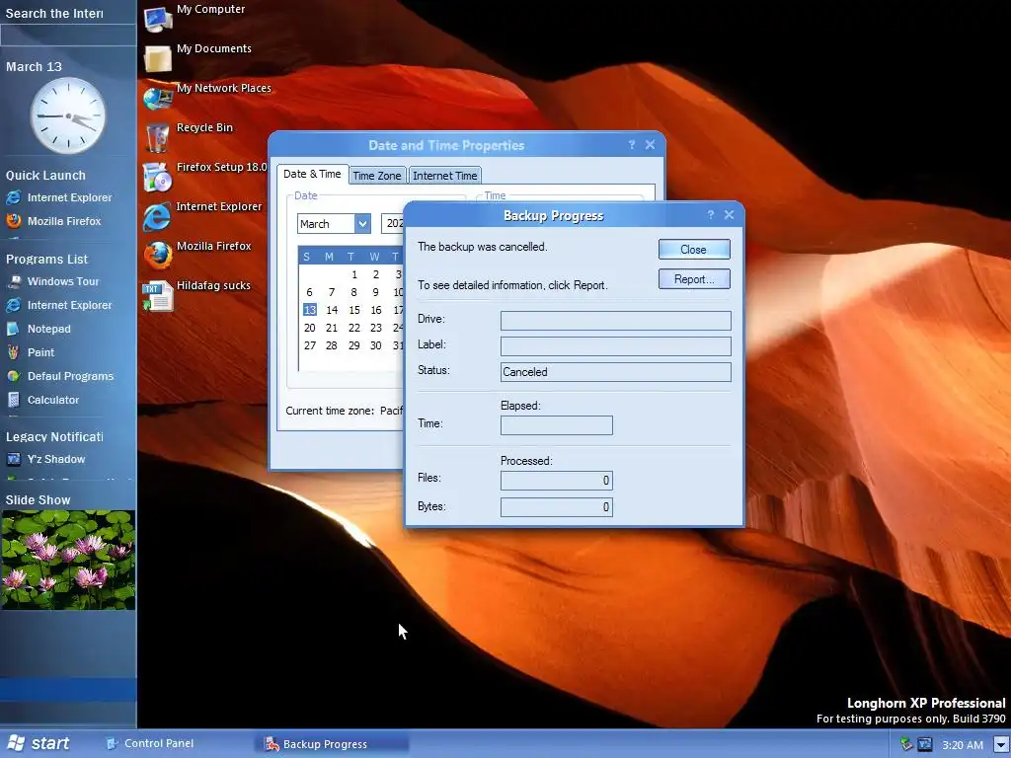
Task: Click the Slide Show sidebar heading
Action: pyautogui.click(x=39, y=500)
